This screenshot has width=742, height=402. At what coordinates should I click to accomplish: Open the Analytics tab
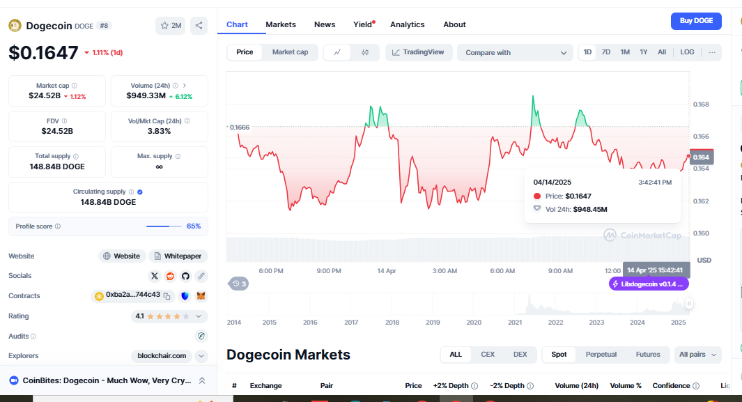click(x=408, y=24)
